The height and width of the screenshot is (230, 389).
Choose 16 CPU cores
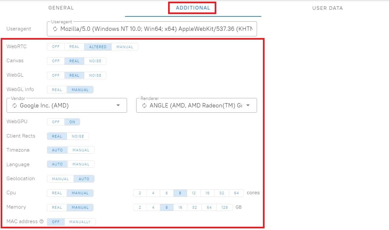pyautogui.click(x=207, y=193)
